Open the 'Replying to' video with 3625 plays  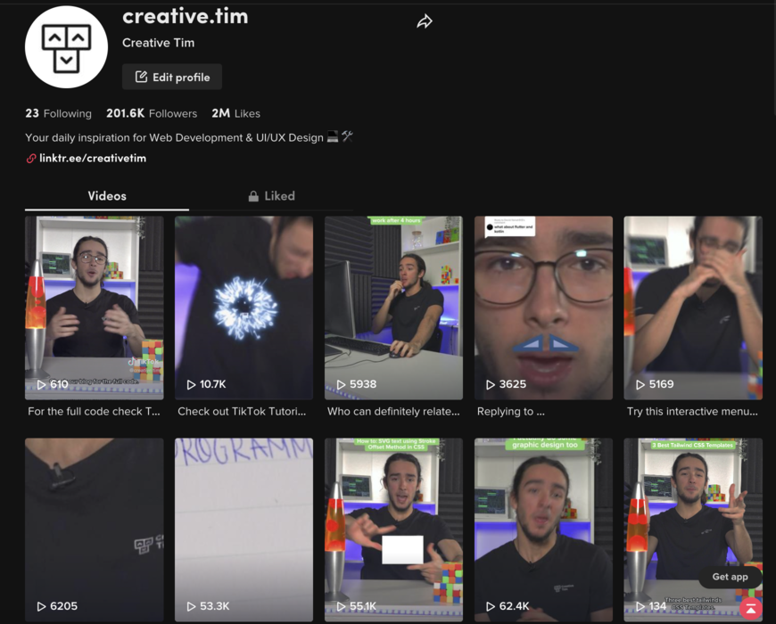pos(543,308)
